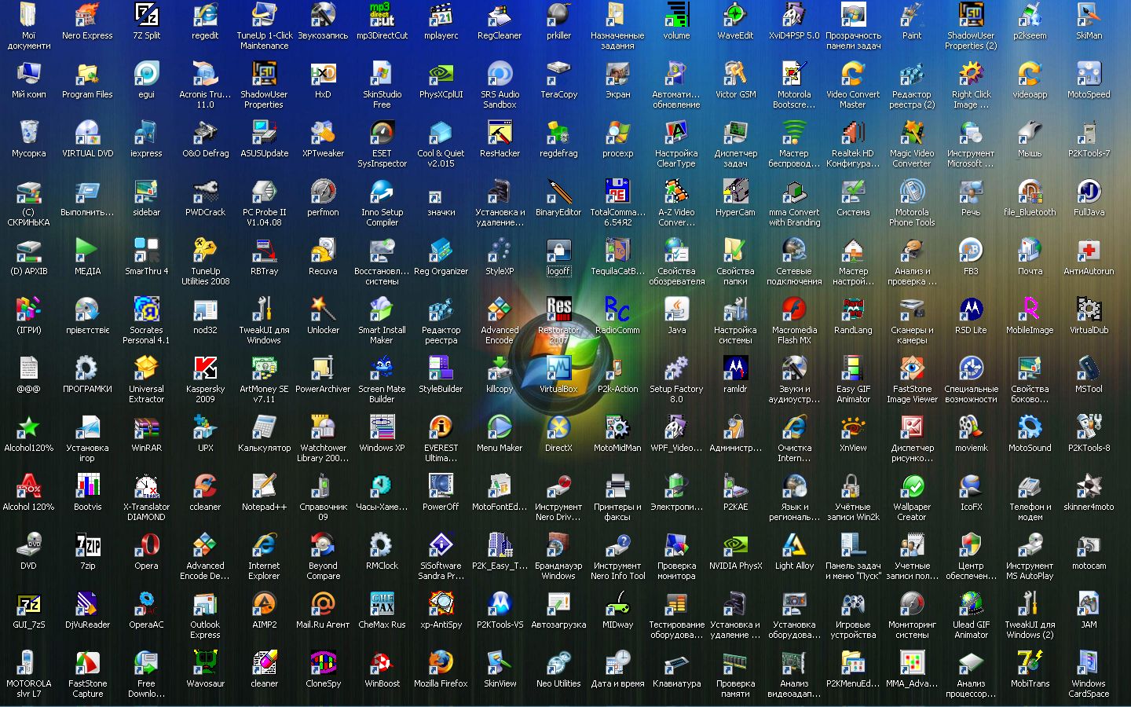This screenshot has width=1131, height=707.
Task: Open the FB3 icon
Action: click(x=971, y=250)
